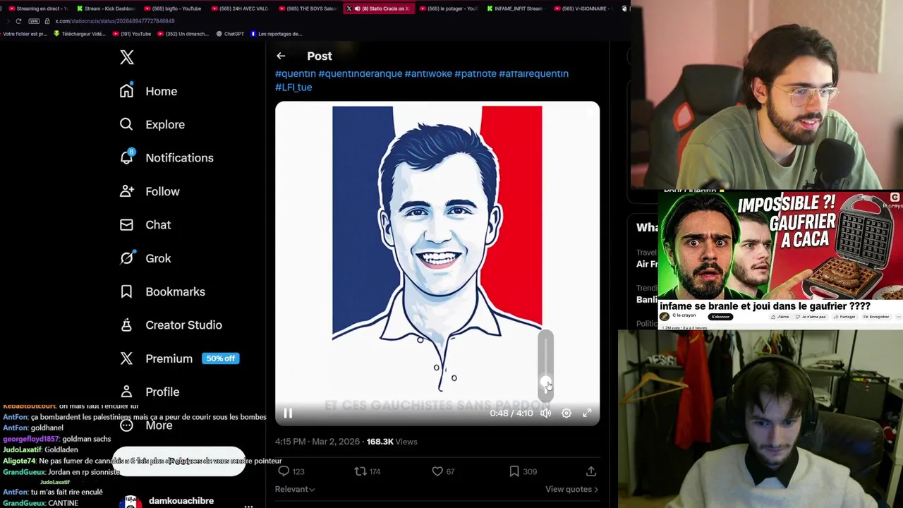The width and height of the screenshot is (903, 508).
Task: Open Creator Studio in sidebar
Action: pyautogui.click(x=171, y=325)
